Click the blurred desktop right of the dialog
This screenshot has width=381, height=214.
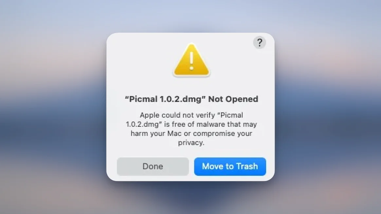[328, 107]
